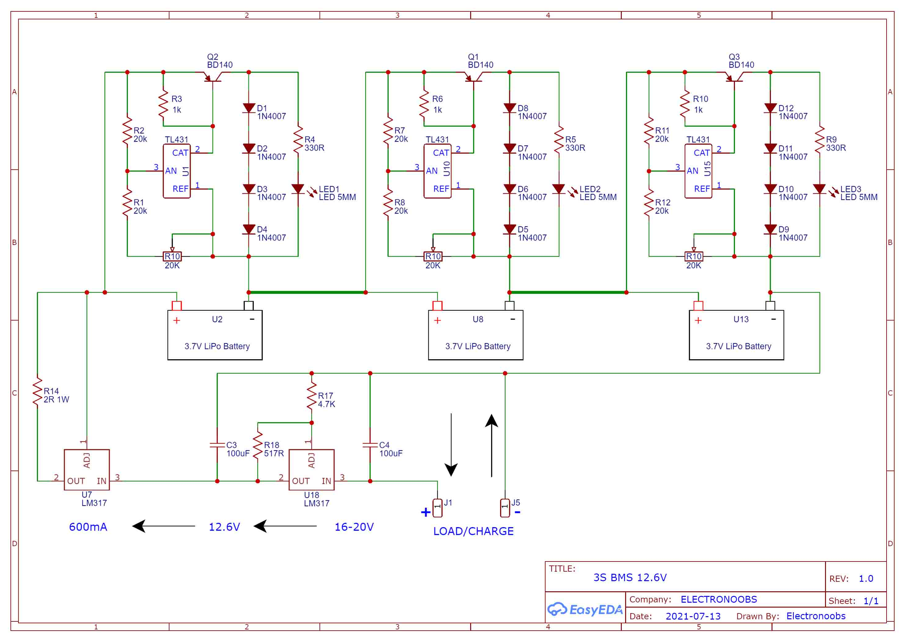This screenshot has width=905, height=642.
Task: Click the Q3 BD140 transistor symbol
Action: [734, 76]
